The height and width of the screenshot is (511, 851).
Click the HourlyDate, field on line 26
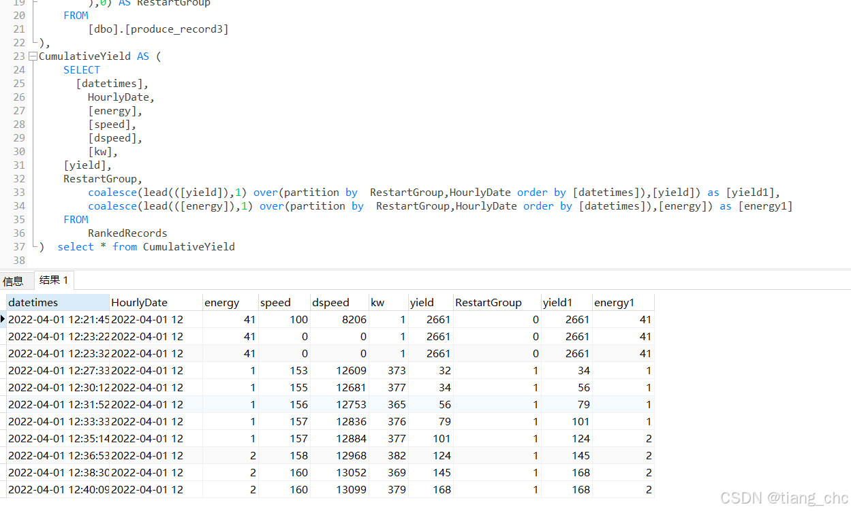click(121, 97)
